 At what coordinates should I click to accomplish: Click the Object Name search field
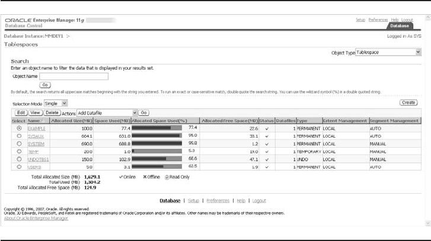[74, 76]
